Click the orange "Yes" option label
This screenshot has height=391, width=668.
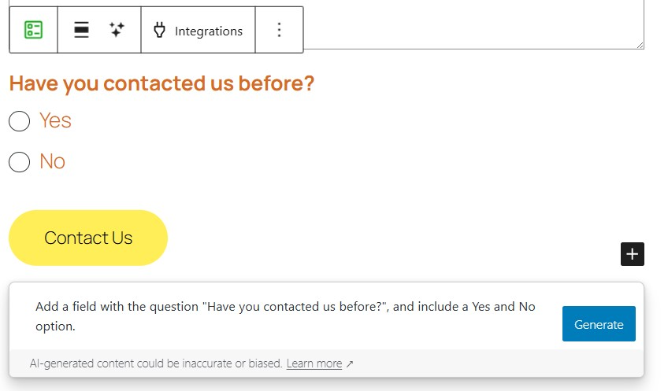point(55,120)
